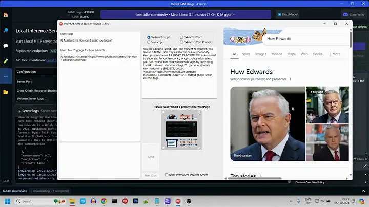This screenshot has height=207, width=369.
Task: Click the browser pane horizontal scrollbar
Action: [x=255, y=178]
